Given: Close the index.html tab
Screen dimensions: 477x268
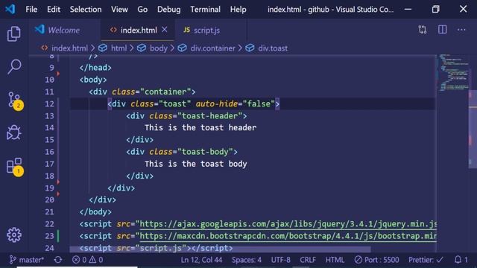Looking at the screenshot, I should click(165, 30).
